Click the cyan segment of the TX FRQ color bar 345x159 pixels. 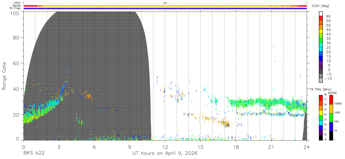[x=321, y=123]
